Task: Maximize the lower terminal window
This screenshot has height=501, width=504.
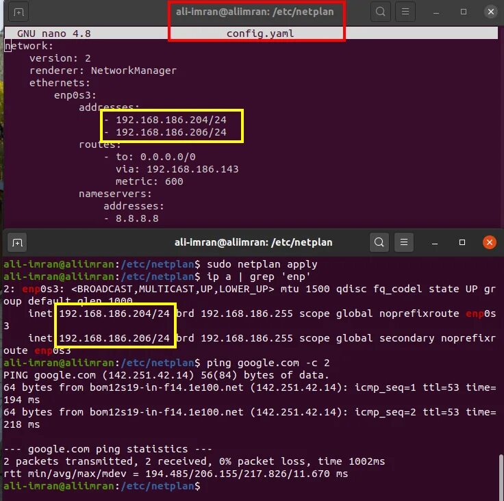Action: pyautogui.click(x=462, y=242)
